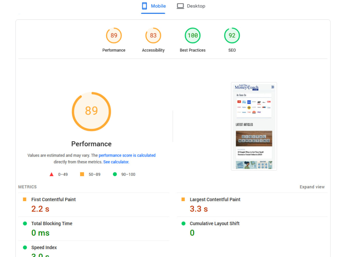Screen dimensions: 342x257
Task: Toggle Expand view for metrics
Action: click(312, 187)
